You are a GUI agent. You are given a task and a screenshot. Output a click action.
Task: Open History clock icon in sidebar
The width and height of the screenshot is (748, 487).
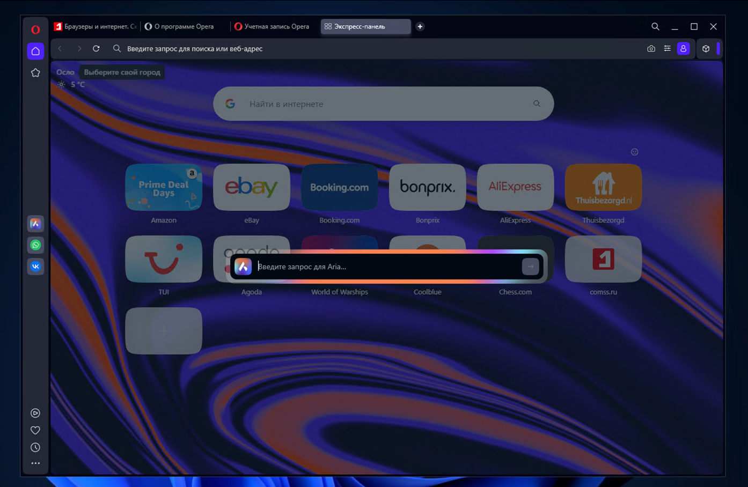coord(35,447)
